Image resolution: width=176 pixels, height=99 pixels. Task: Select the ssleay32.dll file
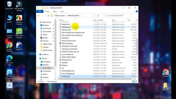point(66,76)
